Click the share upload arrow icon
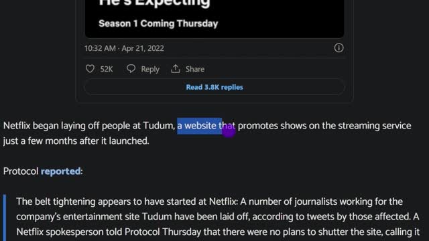Image resolution: width=429 pixels, height=241 pixels. pyautogui.click(x=176, y=69)
